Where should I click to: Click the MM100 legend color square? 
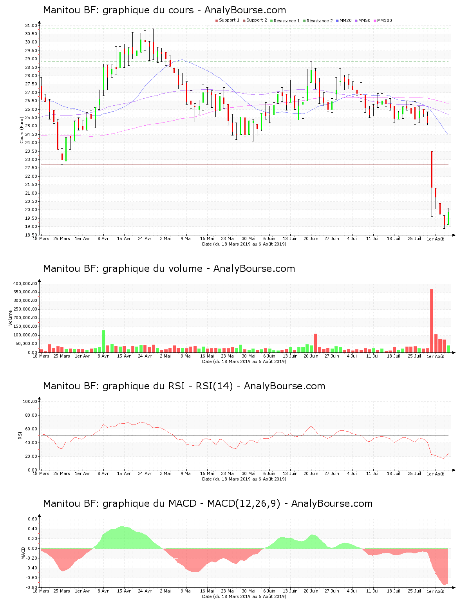(x=375, y=21)
